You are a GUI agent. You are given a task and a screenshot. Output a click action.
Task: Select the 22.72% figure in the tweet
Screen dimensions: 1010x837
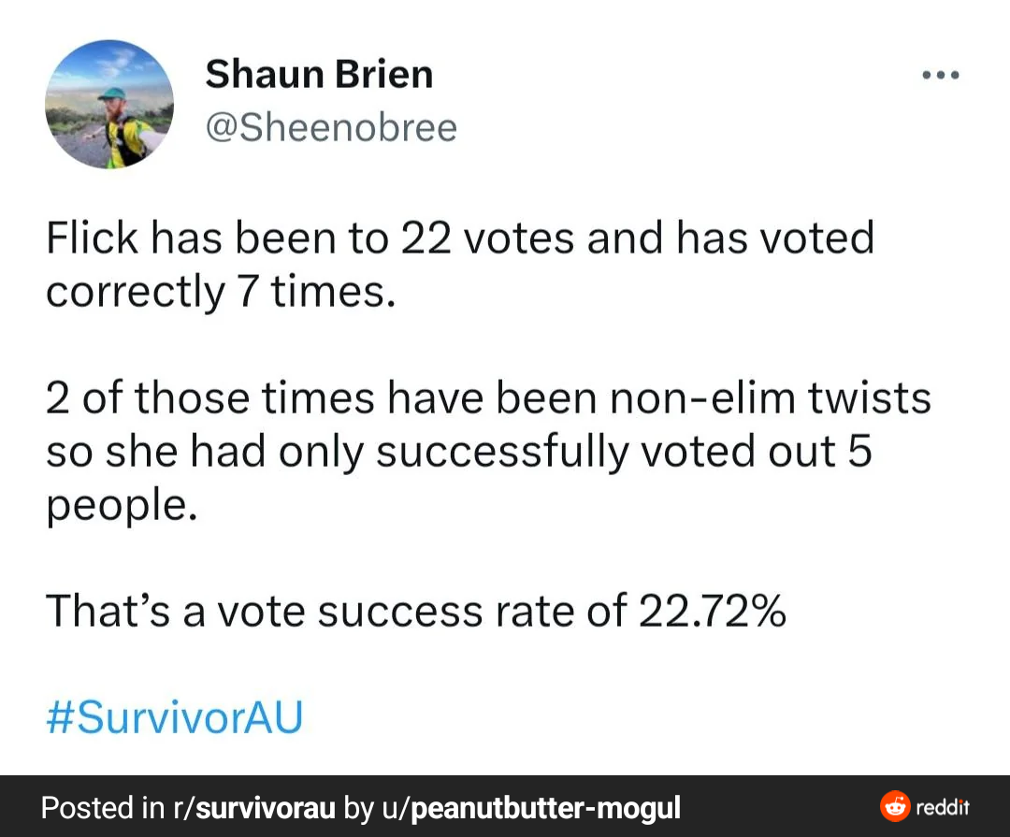(713, 610)
